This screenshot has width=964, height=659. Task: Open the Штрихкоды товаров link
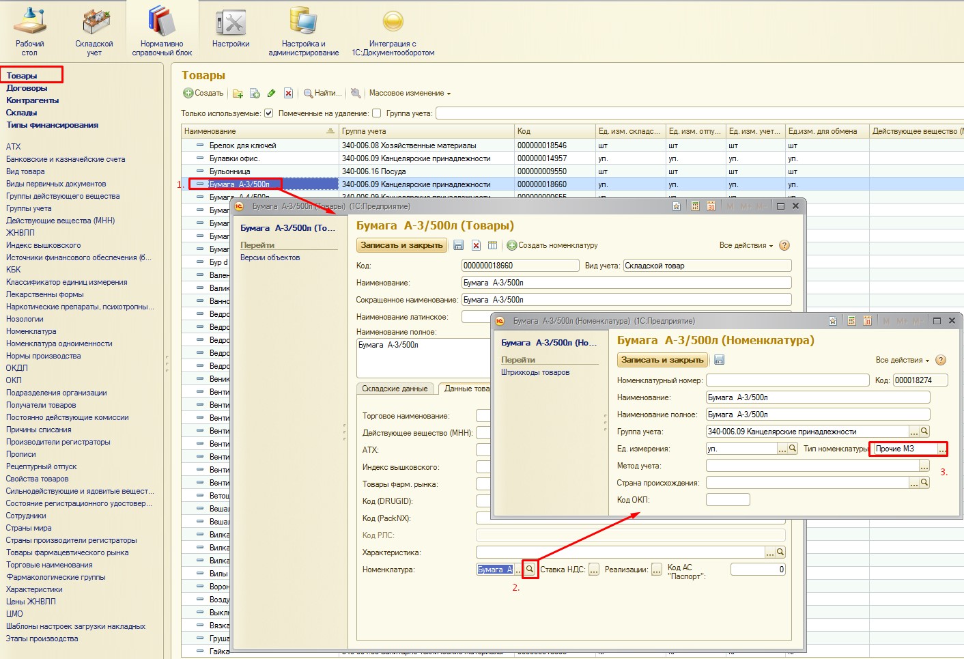[x=535, y=372]
